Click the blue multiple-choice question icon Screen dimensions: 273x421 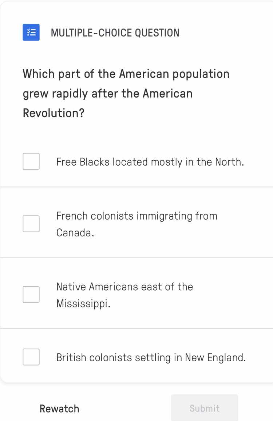(x=31, y=32)
